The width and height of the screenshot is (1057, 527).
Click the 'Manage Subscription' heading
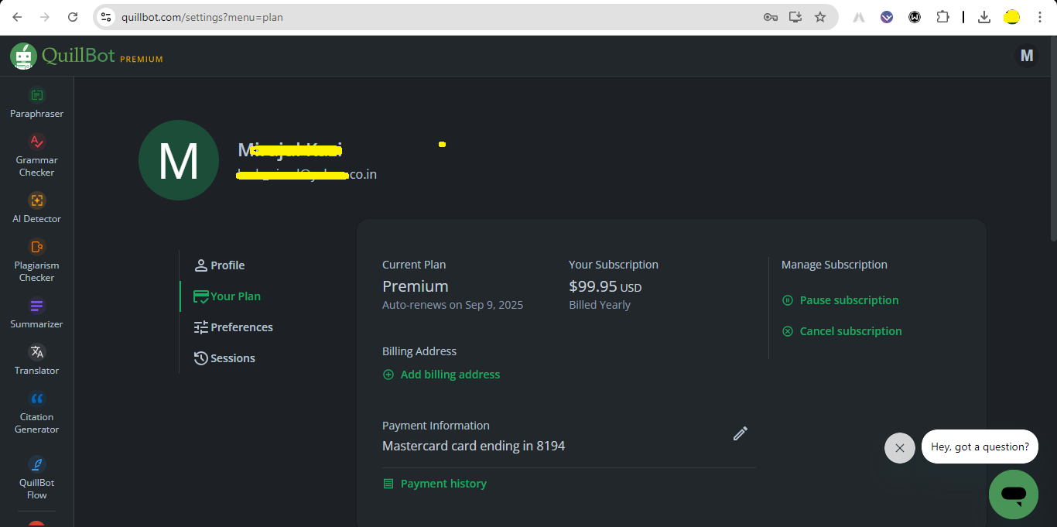pos(834,265)
